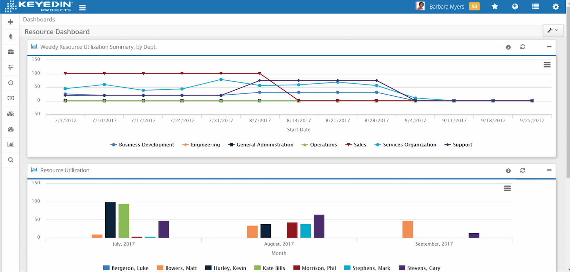The width and height of the screenshot is (570, 272).
Task: Click the search magnifier in the sidebar
Action: coord(10,160)
